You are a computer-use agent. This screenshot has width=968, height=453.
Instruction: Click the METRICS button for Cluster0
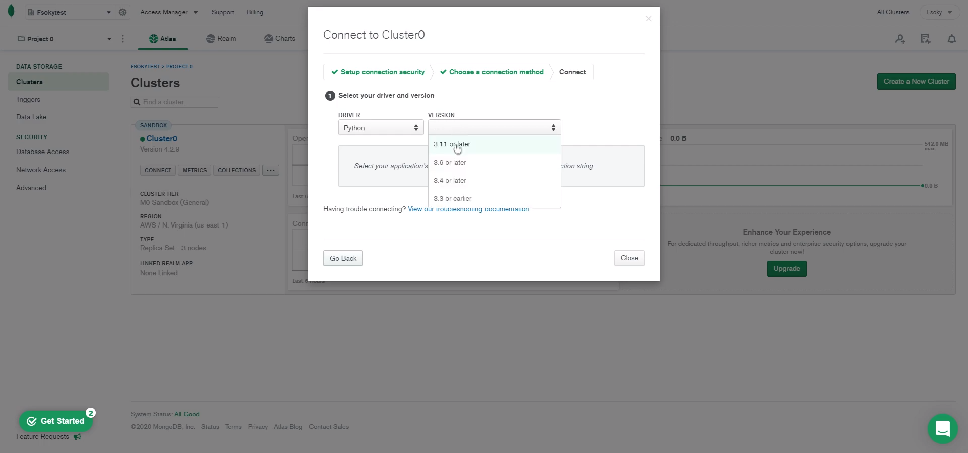tap(195, 170)
